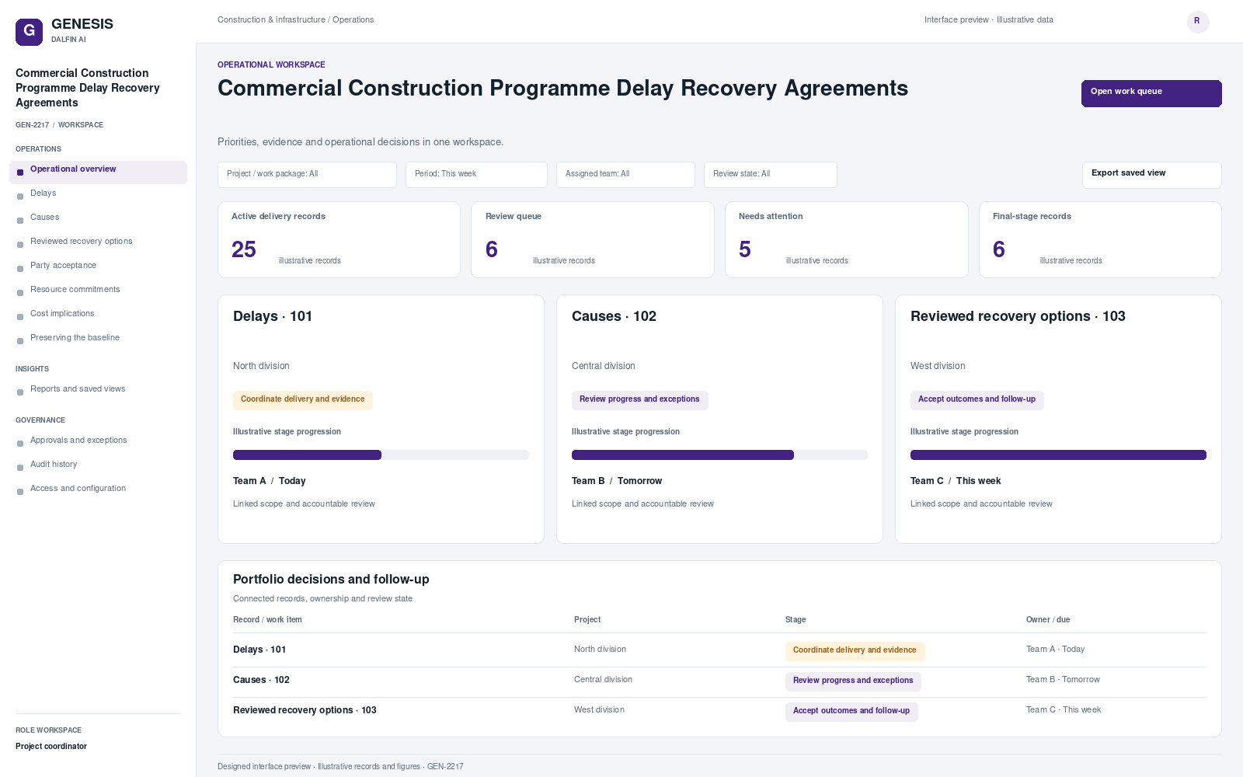Open the user avatar R

[x=1198, y=21]
